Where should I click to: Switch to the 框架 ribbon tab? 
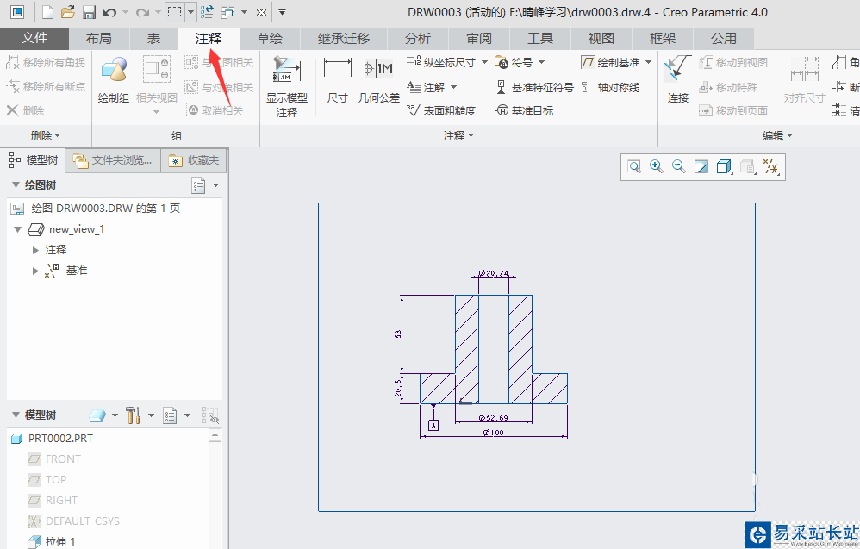coord(663,39)
